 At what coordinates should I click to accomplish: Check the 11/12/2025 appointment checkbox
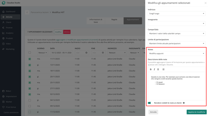[x=30, y=112]
